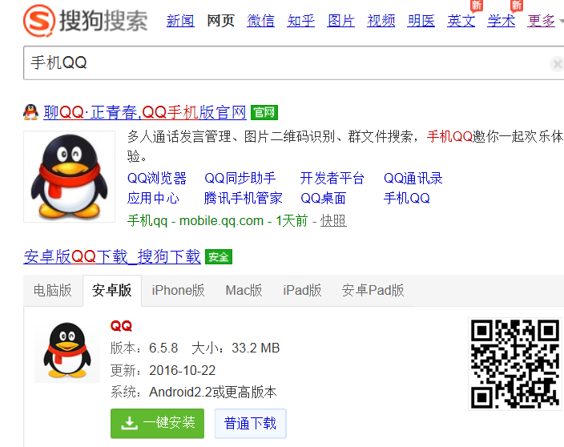The height and width of the screenshot is (447, 564).
Task: Switch to the Mac版 tab
Action: pos(244,290)
